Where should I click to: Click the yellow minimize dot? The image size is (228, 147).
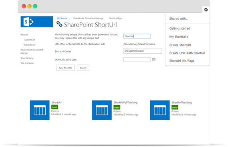click(30, 6)
